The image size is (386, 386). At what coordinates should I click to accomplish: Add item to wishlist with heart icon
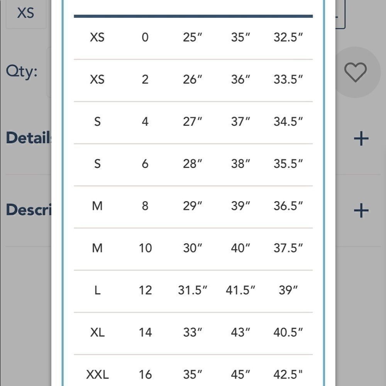coord(356,72)
